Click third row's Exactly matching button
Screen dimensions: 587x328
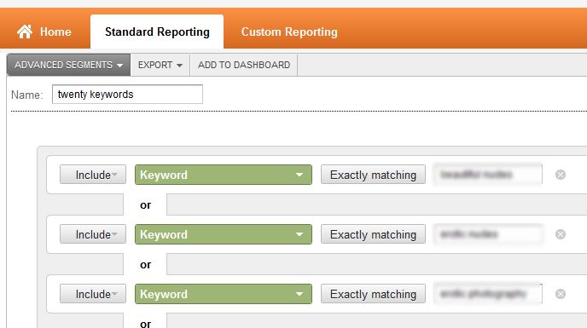click(373, 294)
